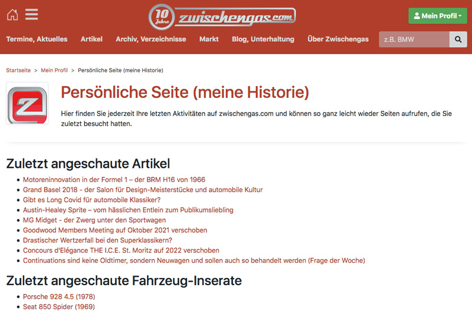Click Mein Profil breadcrumb link

(54, 70)
